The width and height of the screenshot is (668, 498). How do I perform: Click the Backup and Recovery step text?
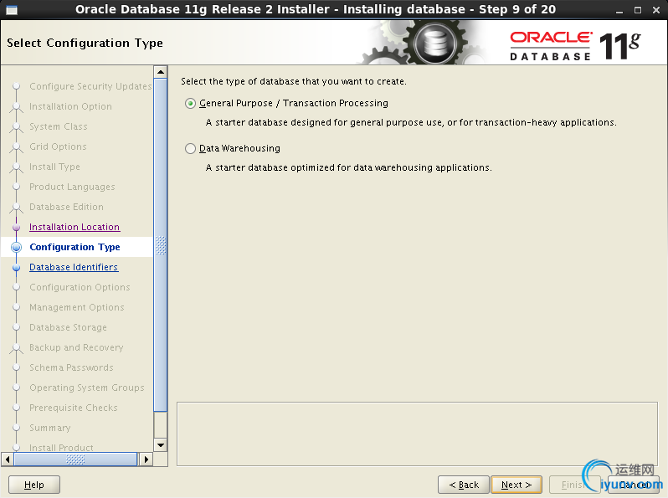click(x=76, y=347)
